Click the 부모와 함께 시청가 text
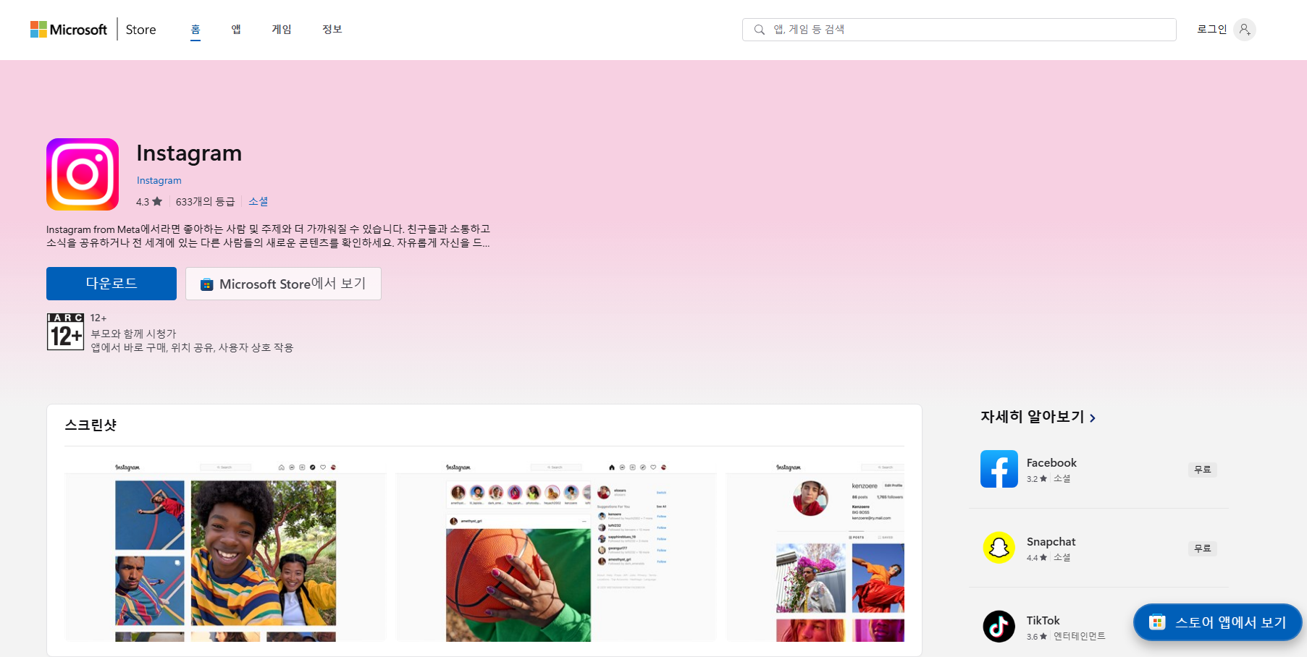This screenshot has width=1307, height=657. coord(134,334)
